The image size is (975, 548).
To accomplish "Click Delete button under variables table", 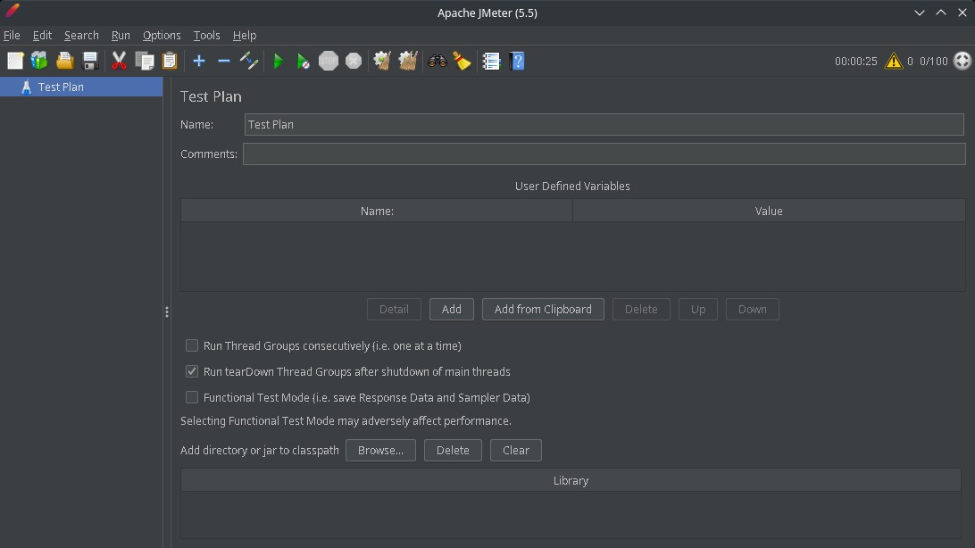I will point(641,310).
